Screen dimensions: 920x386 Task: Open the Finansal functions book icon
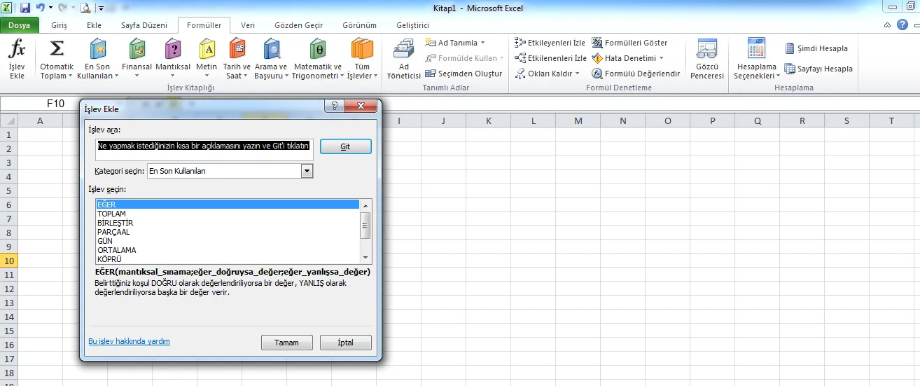point(137,50)
